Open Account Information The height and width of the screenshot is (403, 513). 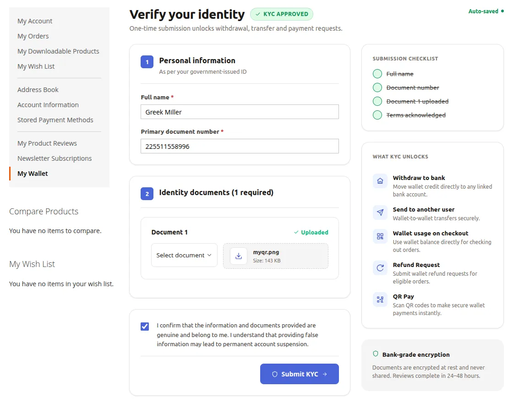click(48, 105)
